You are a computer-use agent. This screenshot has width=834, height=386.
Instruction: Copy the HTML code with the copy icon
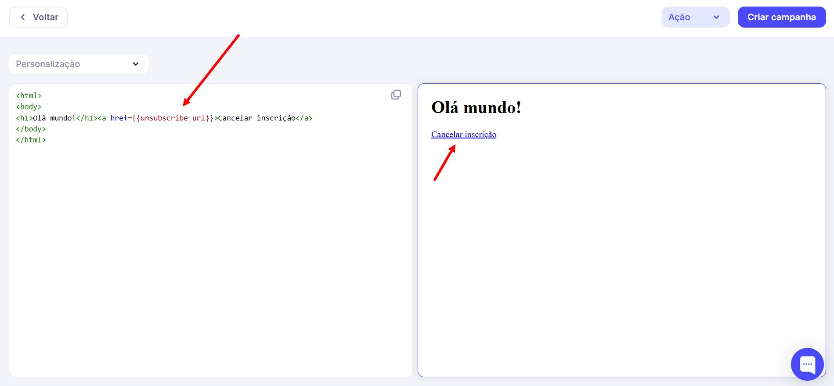[396, 95]
